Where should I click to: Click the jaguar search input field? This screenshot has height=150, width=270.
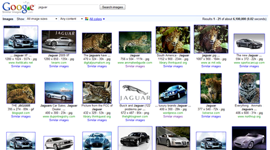tap(68, 7)
